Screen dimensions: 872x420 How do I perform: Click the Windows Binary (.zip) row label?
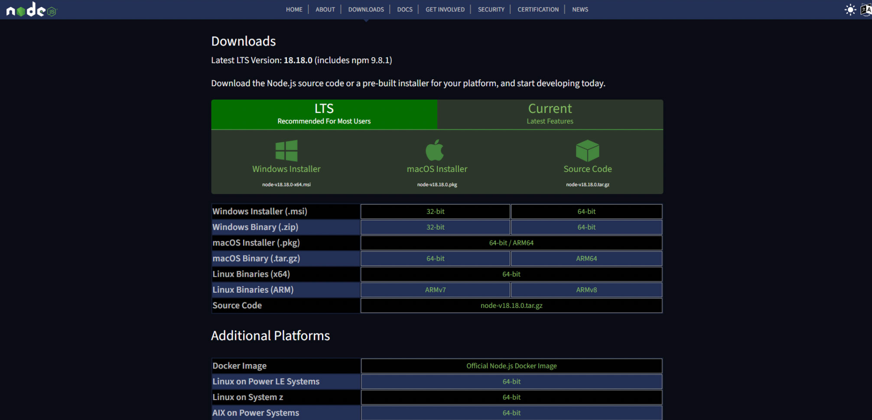pyautogui.click(x=255, y=227)
